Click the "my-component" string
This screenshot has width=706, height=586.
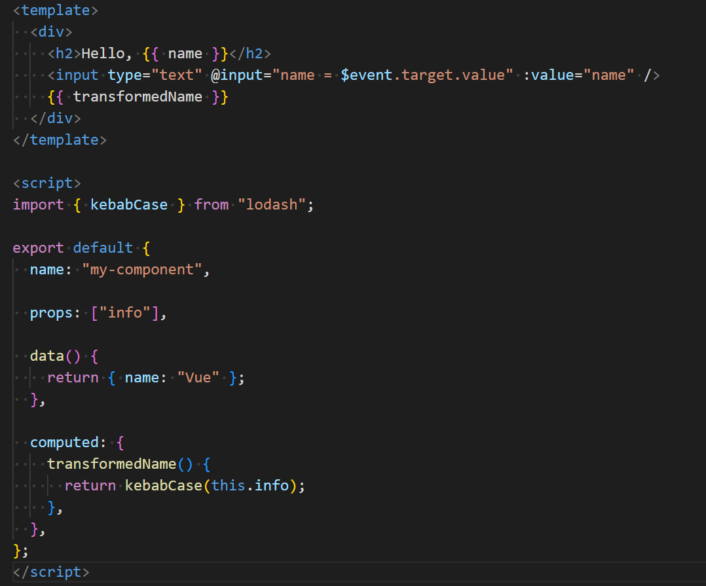(142, 270)
